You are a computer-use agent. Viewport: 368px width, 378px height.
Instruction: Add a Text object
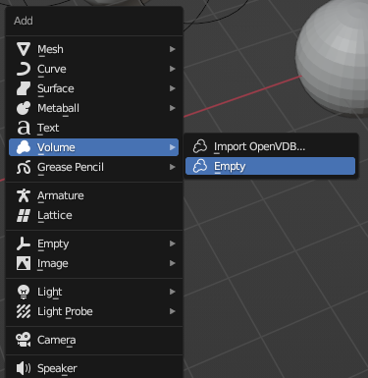tap(94, 128)
